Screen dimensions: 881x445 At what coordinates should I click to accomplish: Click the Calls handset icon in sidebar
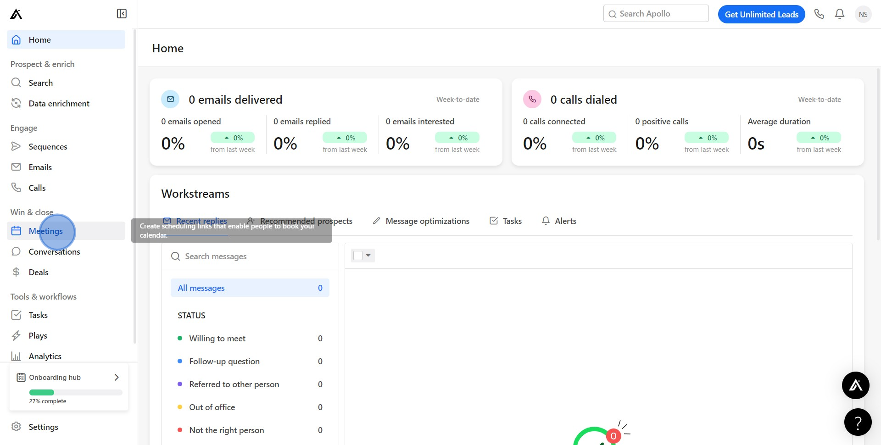pos(16,188)
